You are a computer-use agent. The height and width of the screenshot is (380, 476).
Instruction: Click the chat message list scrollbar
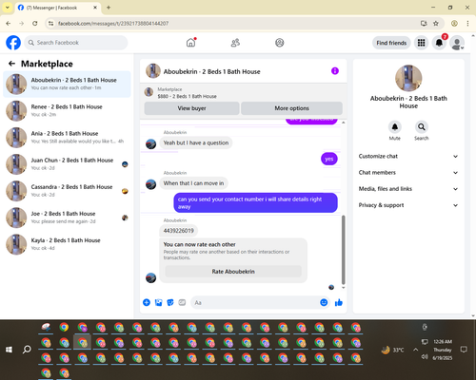click(343, 250)
